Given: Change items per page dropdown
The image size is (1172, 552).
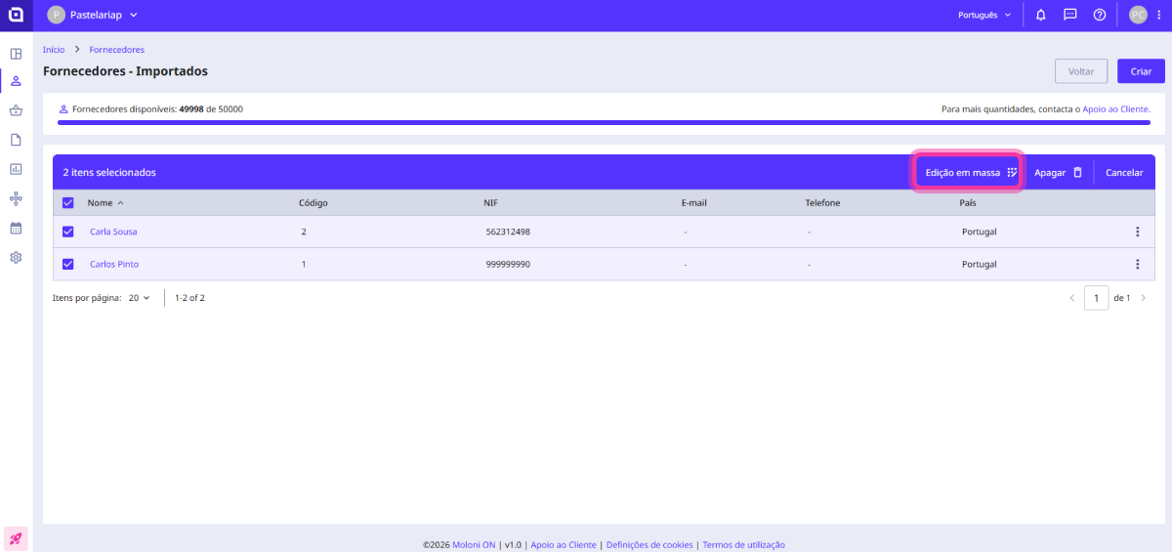Looking at the screenshot, I should tap(139, 298).
